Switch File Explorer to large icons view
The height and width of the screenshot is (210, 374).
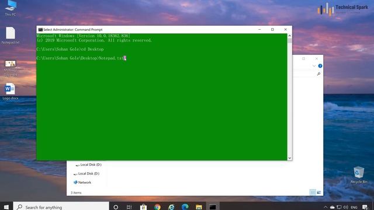point(319,192)
